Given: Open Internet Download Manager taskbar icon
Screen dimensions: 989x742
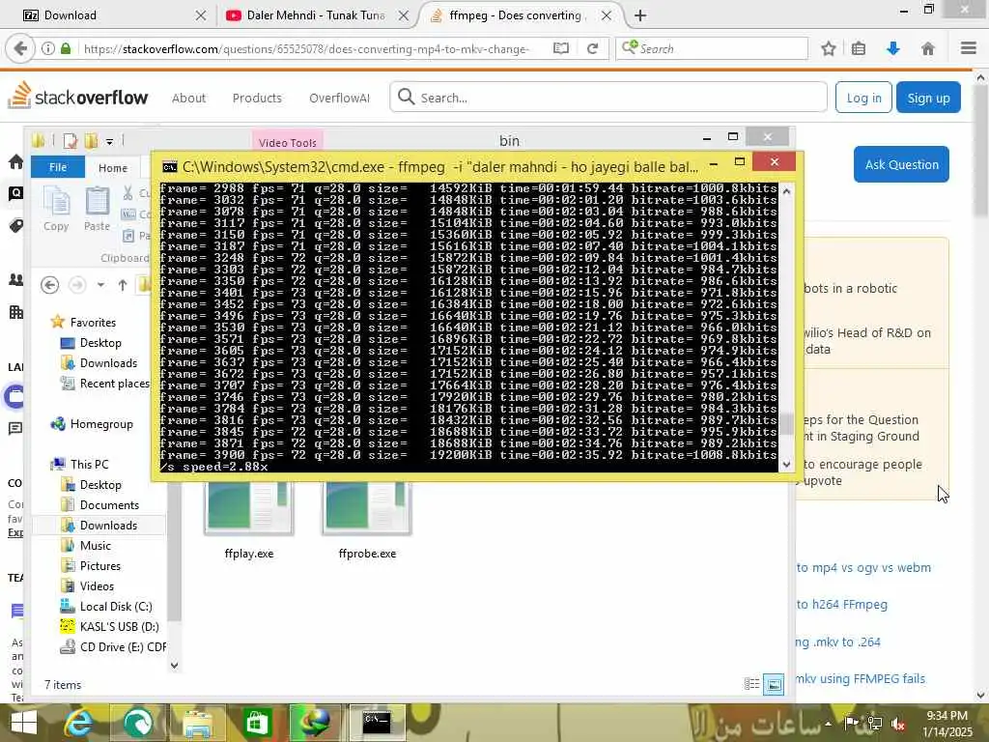Looking at the screenshot, I should click(x=317, y=723).
